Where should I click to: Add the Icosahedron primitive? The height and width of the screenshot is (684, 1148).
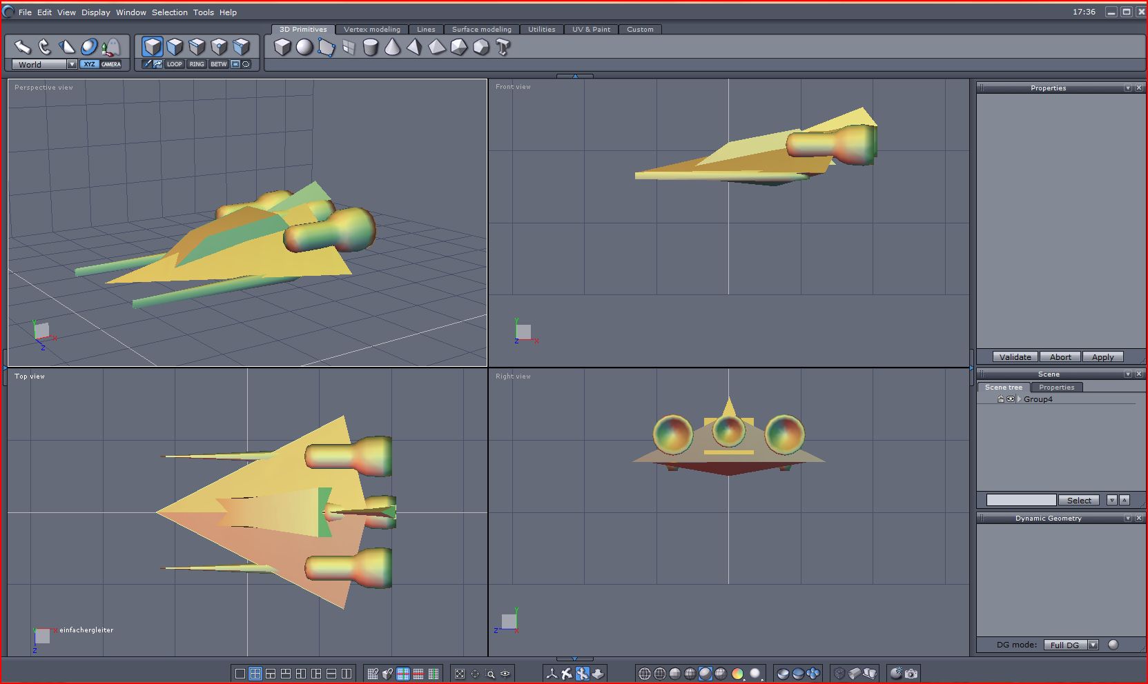[x=459, y=47]
